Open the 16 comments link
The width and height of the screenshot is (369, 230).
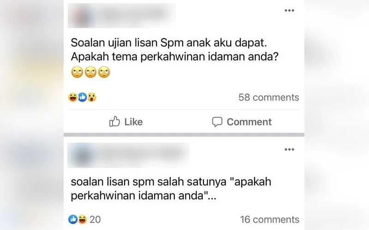(x=270, y=220)
